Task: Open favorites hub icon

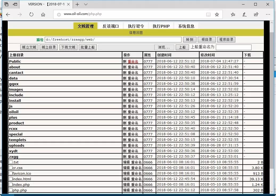Action: point(233,14)
